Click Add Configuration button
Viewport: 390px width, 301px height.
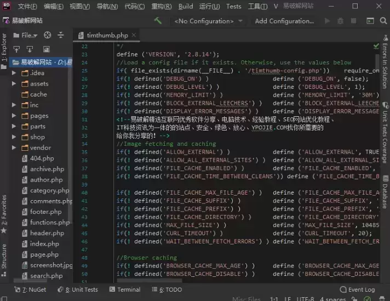pyautogui.click(x=284, y=21)
